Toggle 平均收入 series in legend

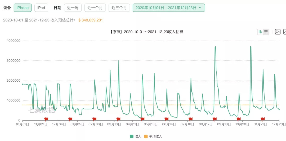pyautogui.click(x=153, y=136)
